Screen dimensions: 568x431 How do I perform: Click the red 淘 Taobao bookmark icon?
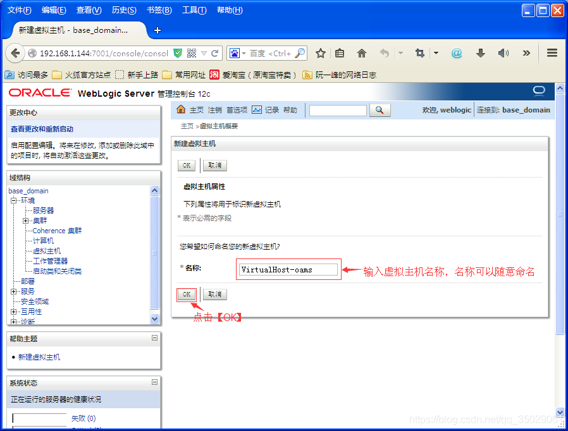point(214,74)
